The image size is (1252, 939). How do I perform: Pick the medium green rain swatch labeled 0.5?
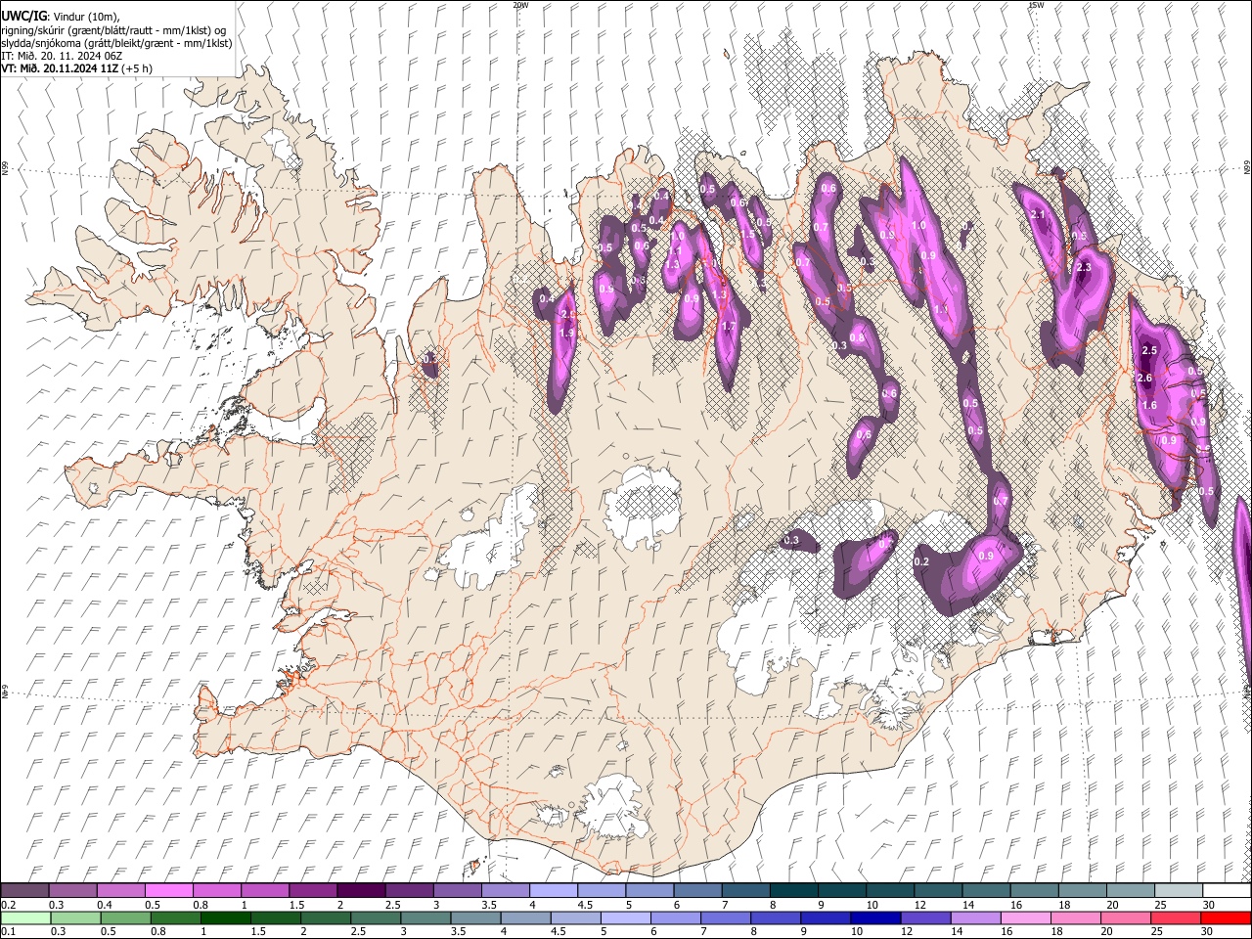point(125,917)
